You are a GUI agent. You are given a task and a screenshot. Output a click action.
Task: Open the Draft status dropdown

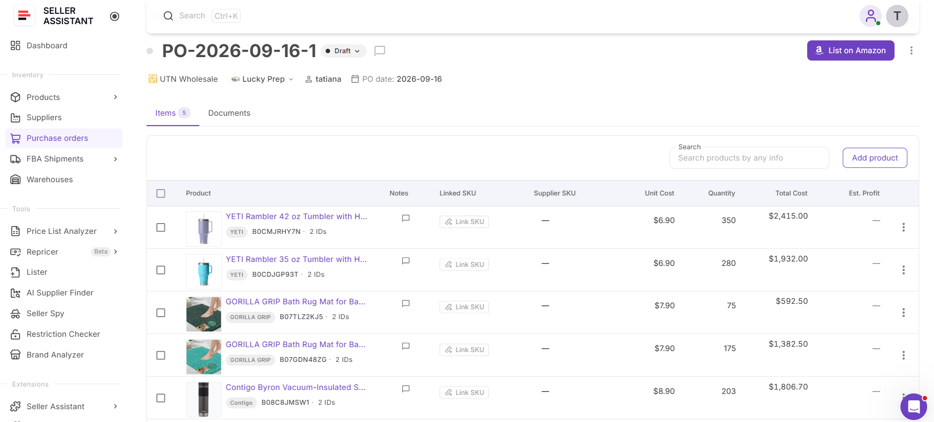(x=343, y=51)
